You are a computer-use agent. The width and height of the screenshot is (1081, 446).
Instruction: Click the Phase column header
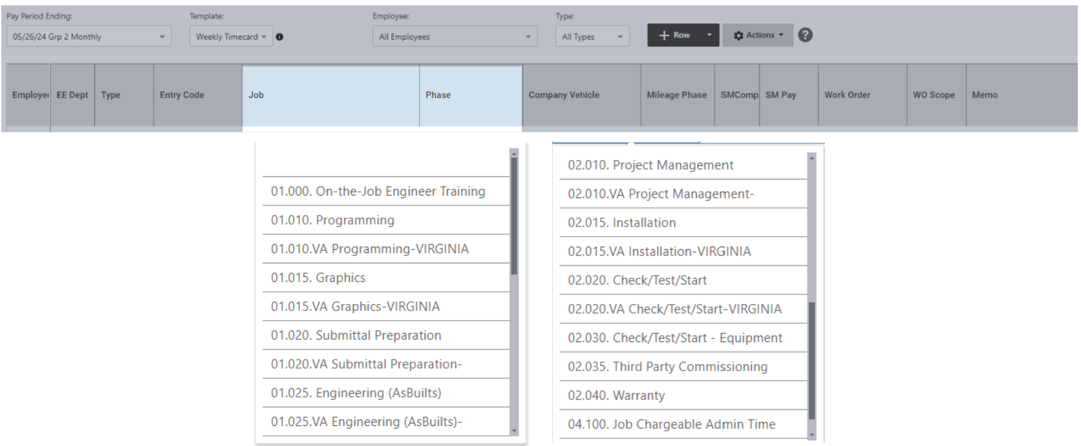(x=470, y=95)
